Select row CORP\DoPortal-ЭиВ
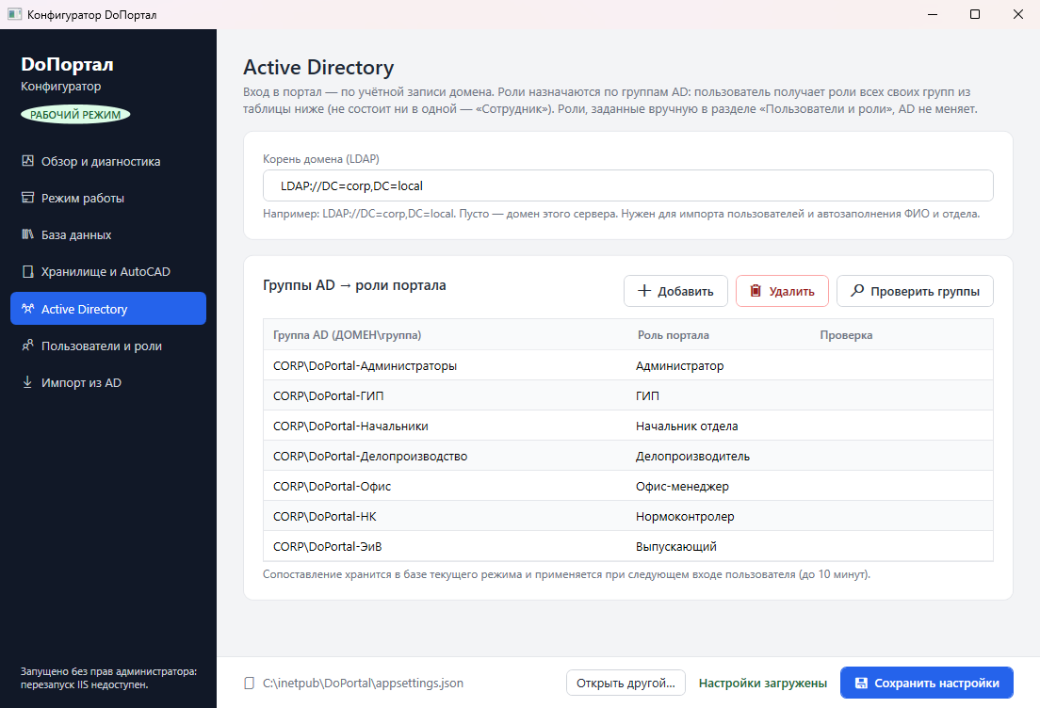 628,546
